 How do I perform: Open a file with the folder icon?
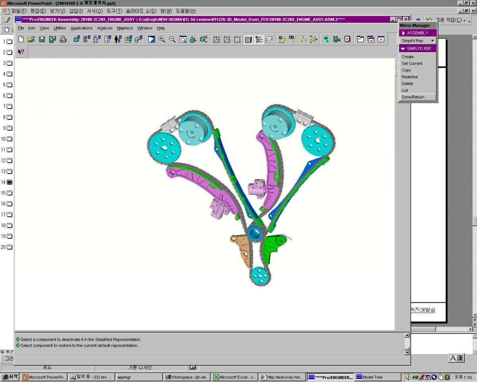31,39
